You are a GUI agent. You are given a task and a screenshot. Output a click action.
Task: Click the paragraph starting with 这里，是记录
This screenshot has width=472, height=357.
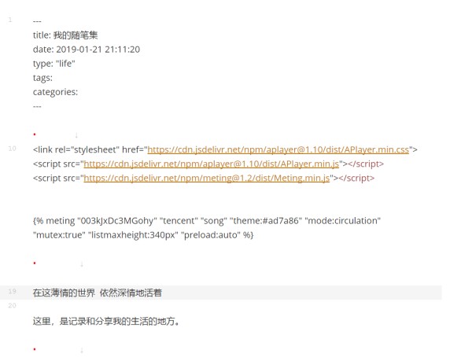(106, 321)
